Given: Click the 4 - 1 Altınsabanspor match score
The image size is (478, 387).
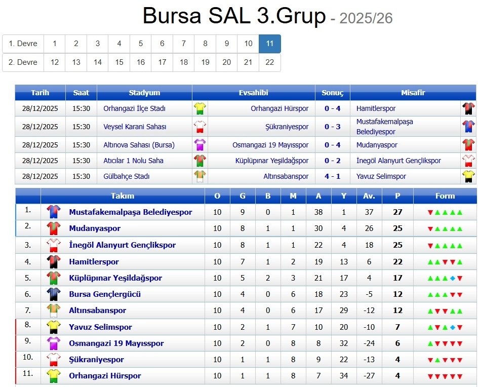Looking at the screenshot, I should (332, 176).
